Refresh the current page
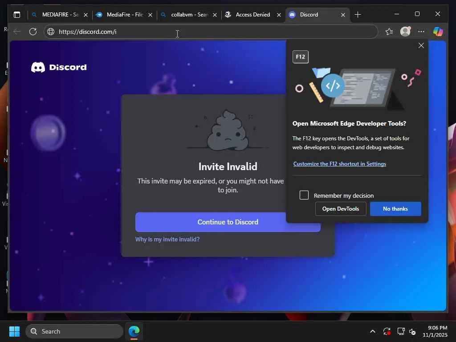The width and height of the screenshot is (456, 342). point(33,32)
